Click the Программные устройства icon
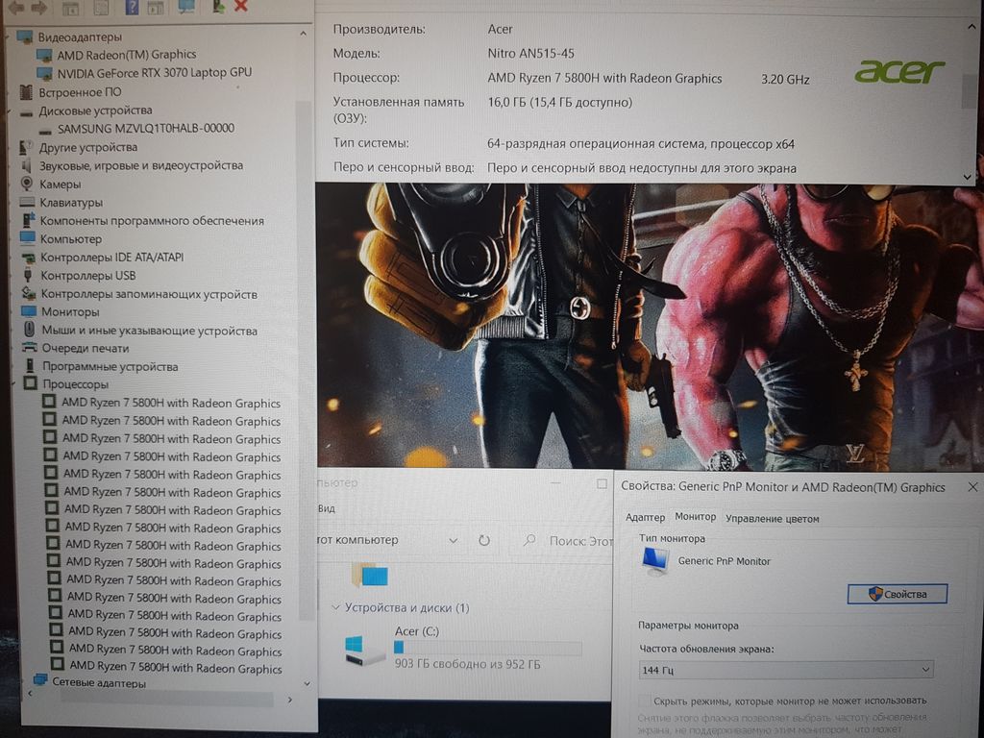The width and height of the screenshot is (984, 738). point(30,366)
